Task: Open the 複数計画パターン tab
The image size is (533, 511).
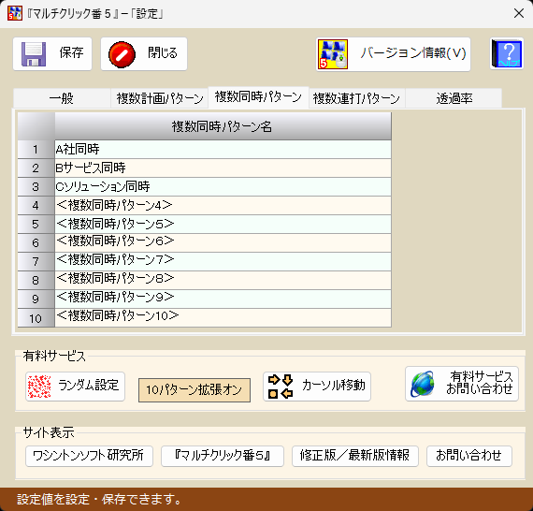Action: coord(159,98)
